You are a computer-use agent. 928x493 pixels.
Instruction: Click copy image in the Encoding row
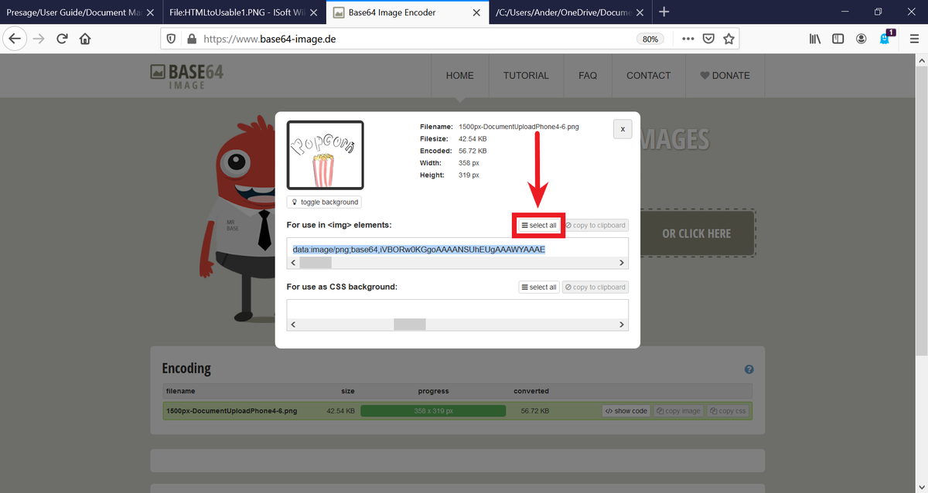[678, 411]
